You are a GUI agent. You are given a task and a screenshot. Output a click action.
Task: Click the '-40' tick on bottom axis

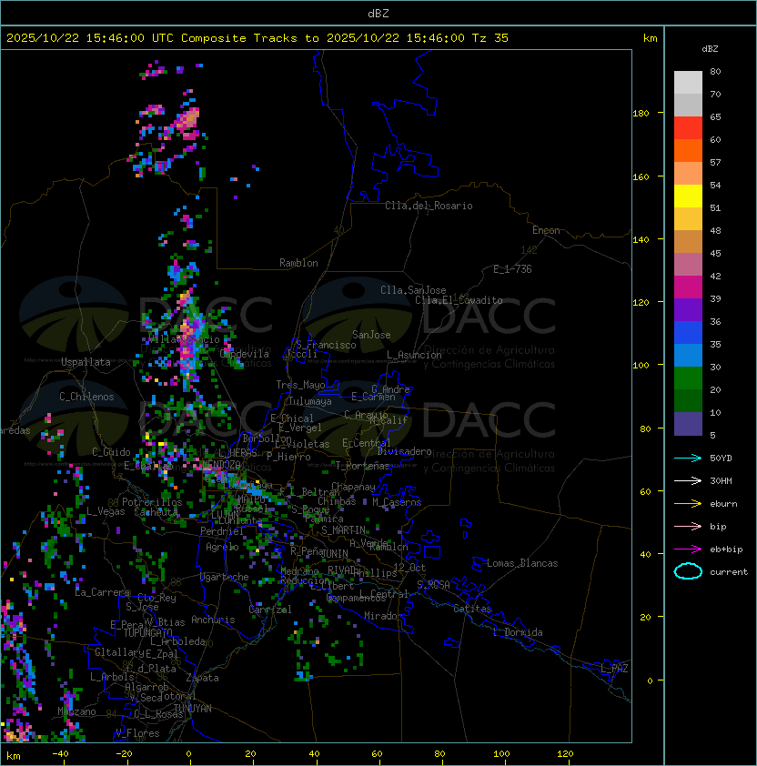click(60, 754)
